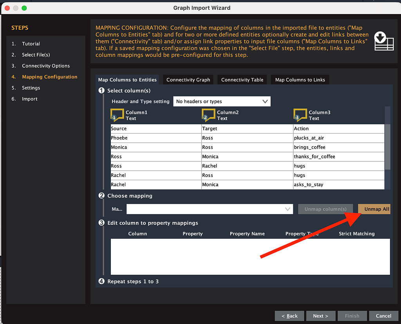Close the Graph Import Wizard window
401x324 pixels.
pos(7,8)
